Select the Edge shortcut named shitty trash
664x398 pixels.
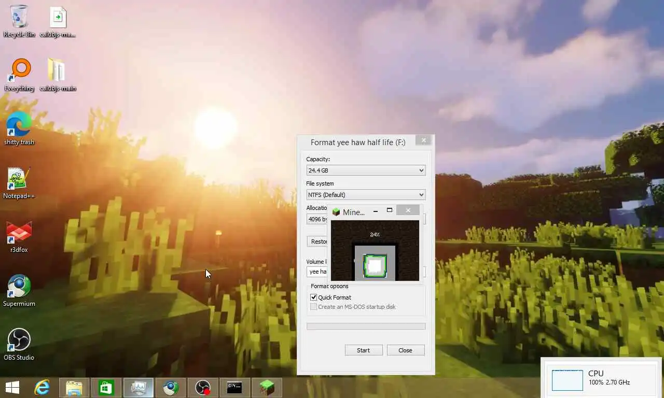(19, 129)
